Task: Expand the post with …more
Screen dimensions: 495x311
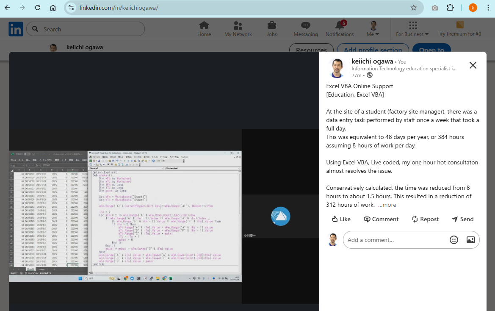Action: click(387, 205)
